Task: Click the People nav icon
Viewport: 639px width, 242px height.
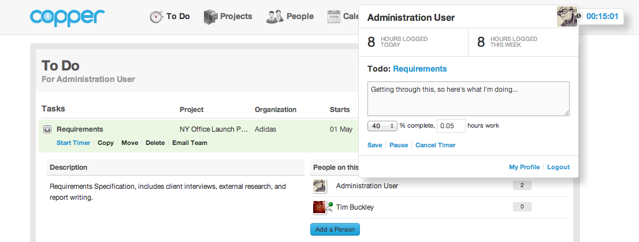Action: pyautogui.click(x=275, y=17)
